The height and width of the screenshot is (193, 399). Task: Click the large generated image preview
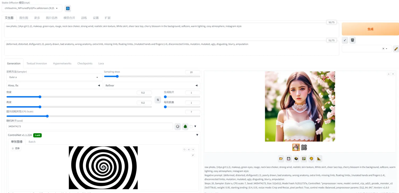(300, 106)
